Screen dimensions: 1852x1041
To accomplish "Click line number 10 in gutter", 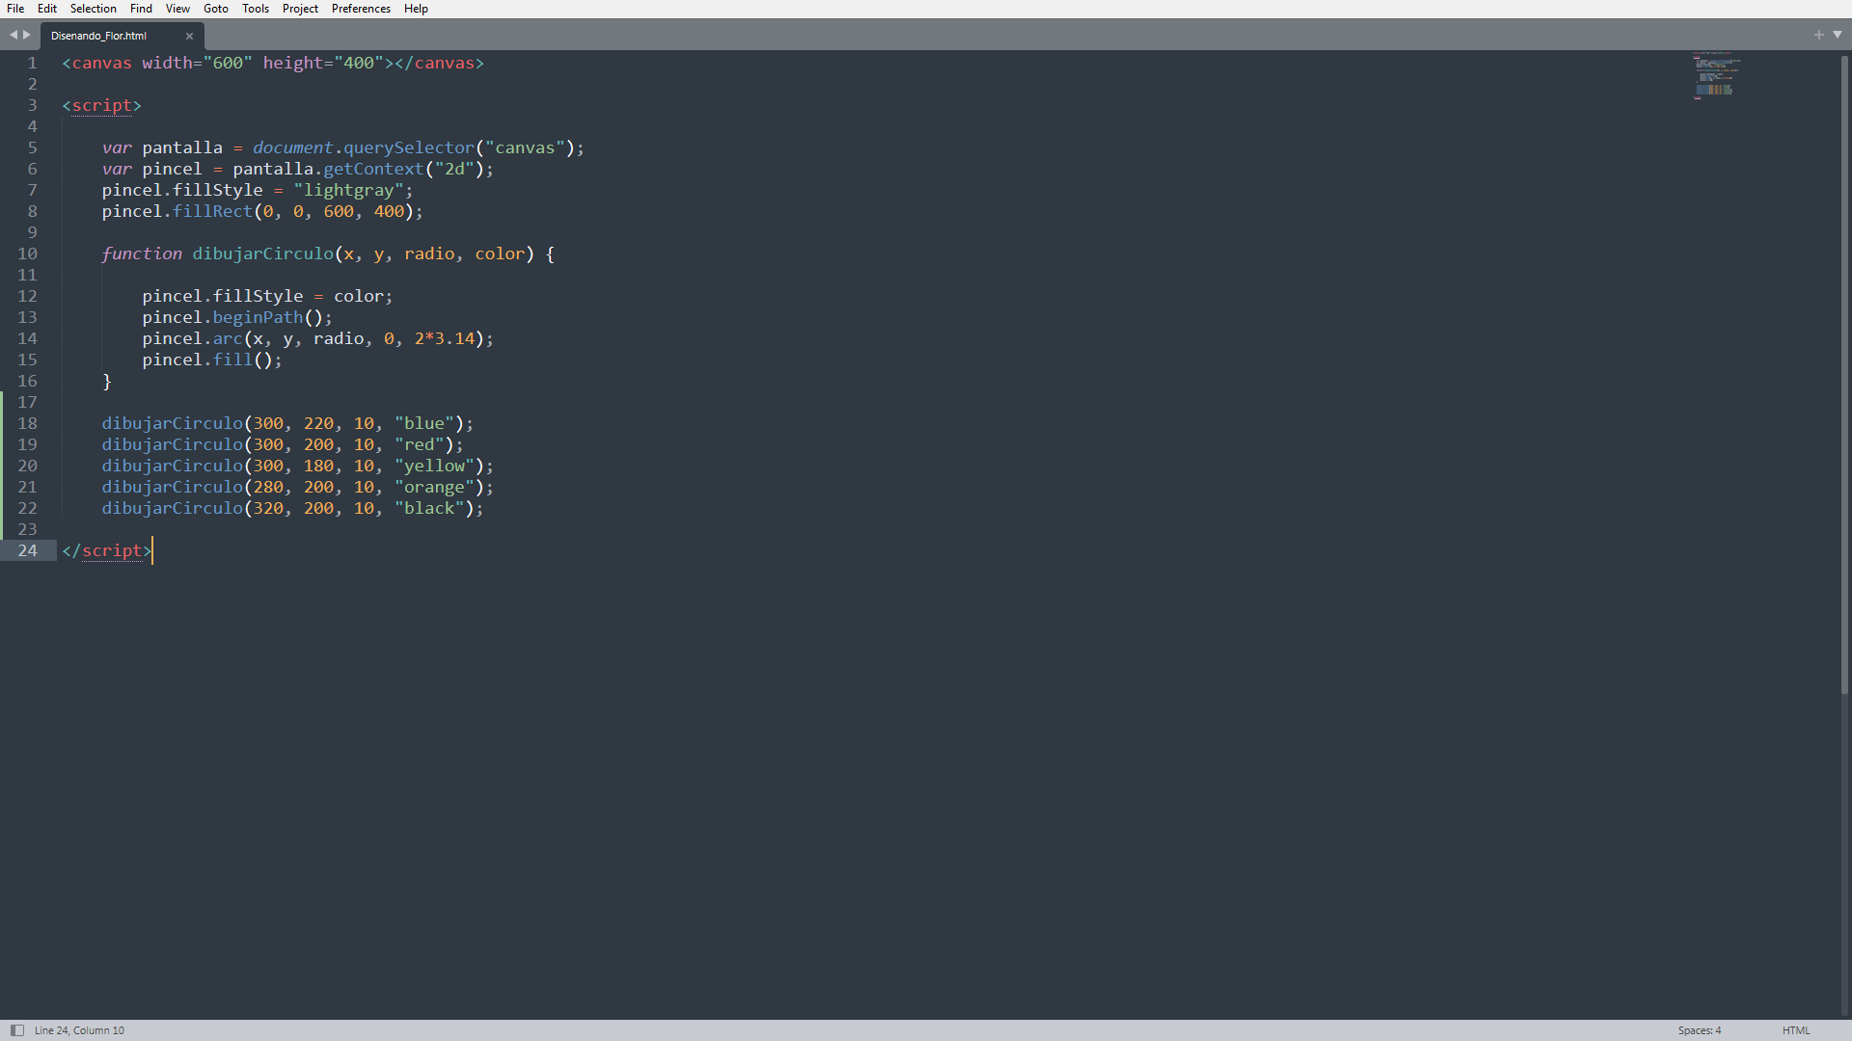I will point(27,254).
